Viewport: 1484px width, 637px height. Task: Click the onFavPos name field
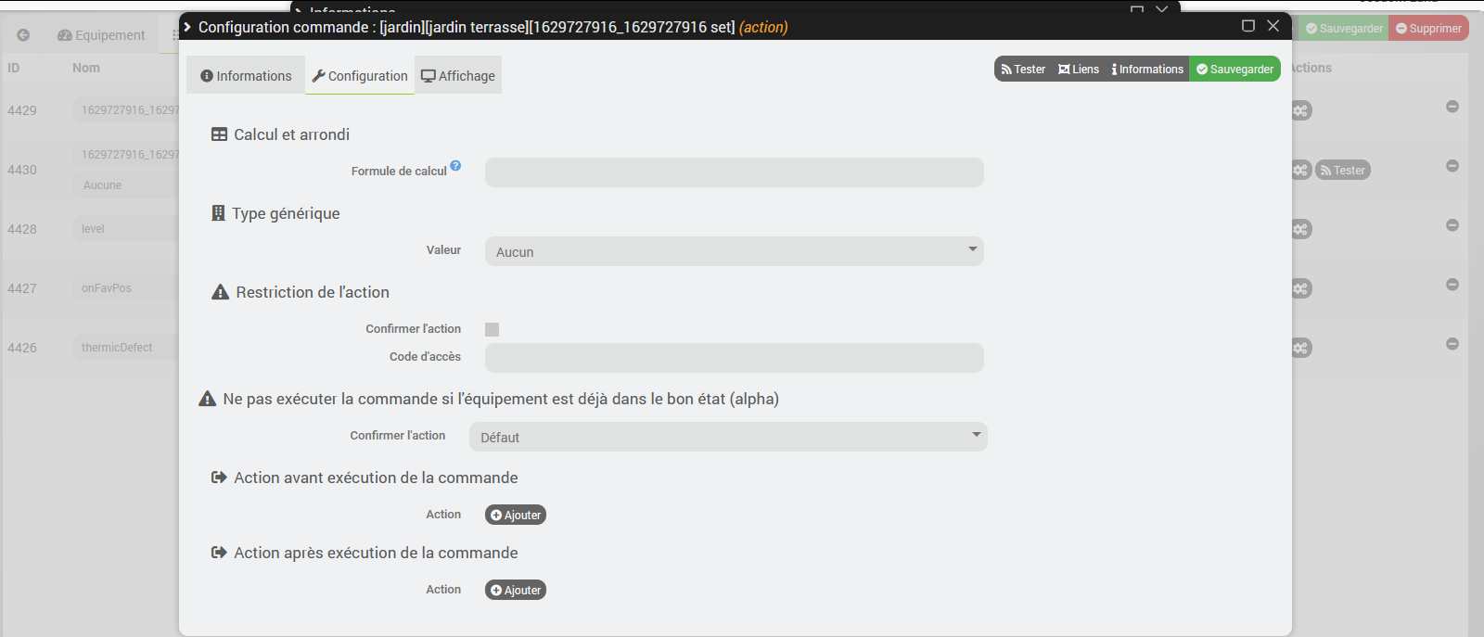(x=126, y=288)
